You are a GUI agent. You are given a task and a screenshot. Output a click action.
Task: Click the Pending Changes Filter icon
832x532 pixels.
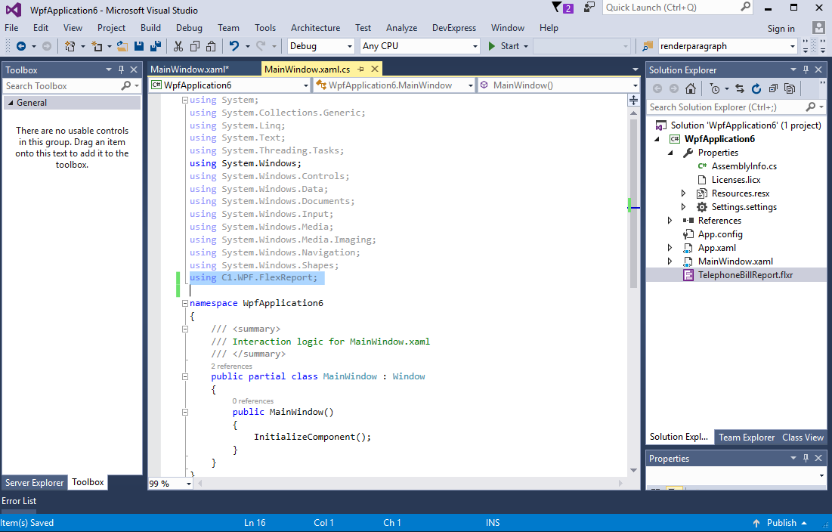click(x=715, y=88)
